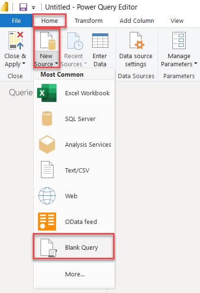Select the OData feed label in the list
This screenshot has height=293, width=200.
click(x=81, y=222)
